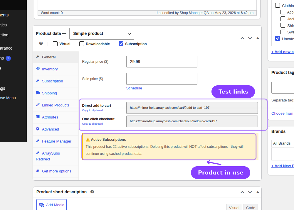Click the collapse Menu sidebar item

pos(8,98)
